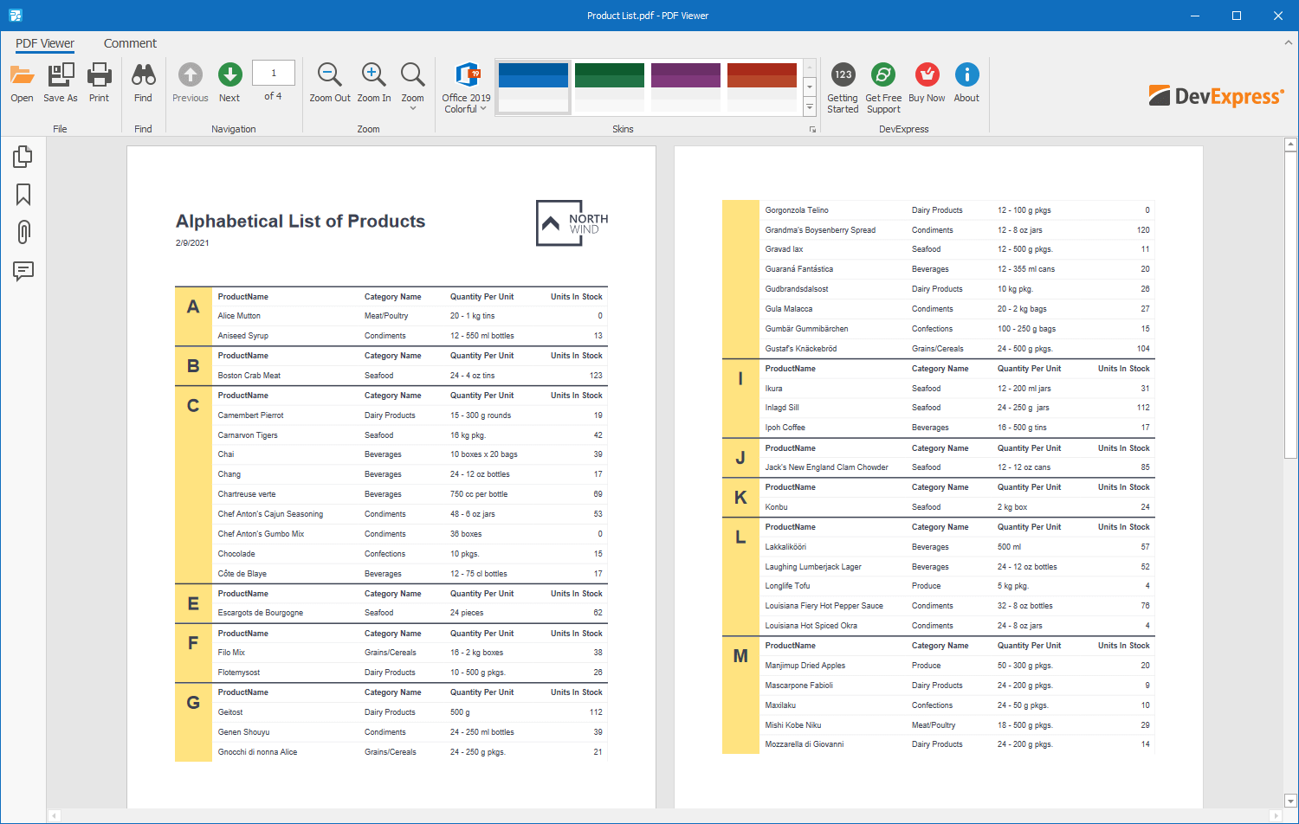
Task: Open the Office 2019 Colorful skin dropdown
Action: (465, 87)
